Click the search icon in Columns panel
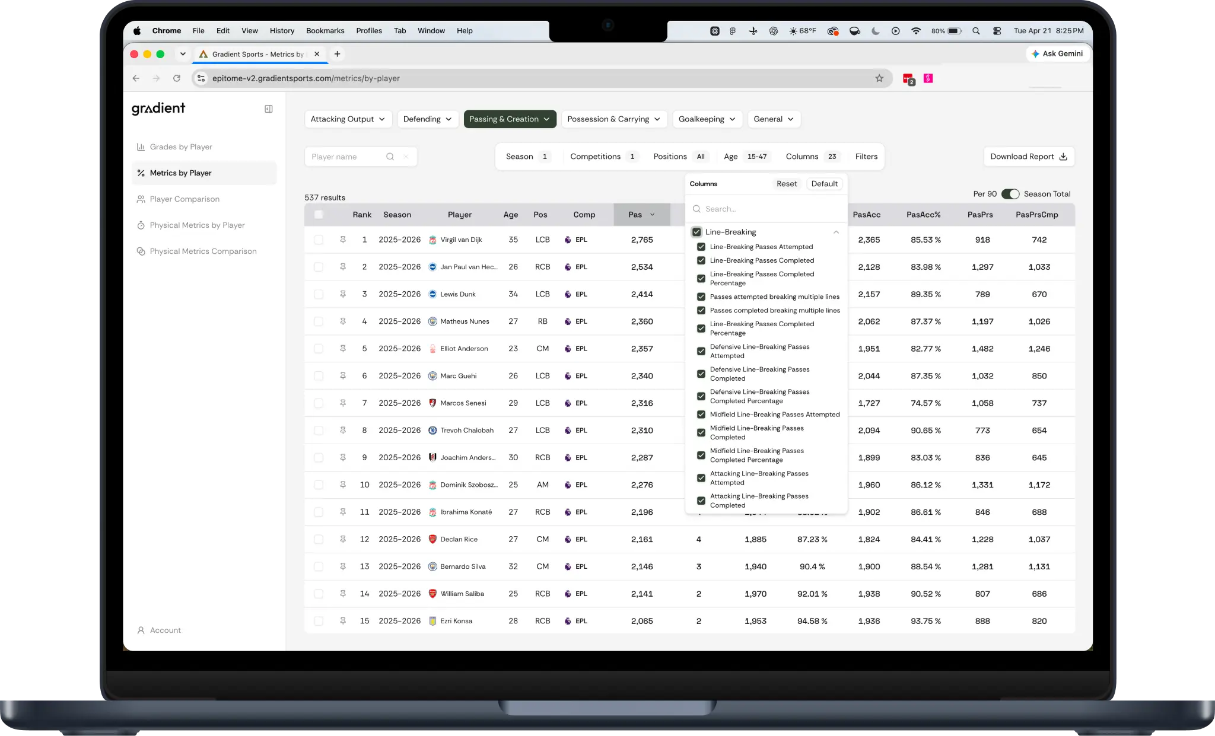 click(x=696, y=209)
